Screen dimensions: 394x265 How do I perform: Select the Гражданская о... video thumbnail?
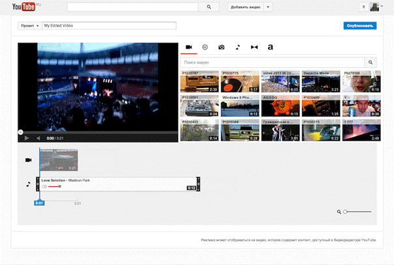(x=280, y=130)
